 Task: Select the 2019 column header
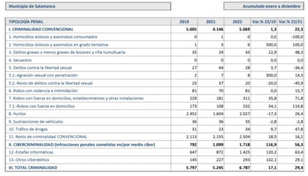tap(185, 22)
